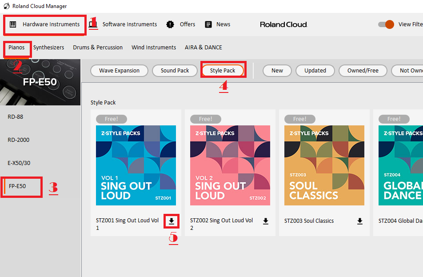Click the Software Instruments icon
The height and width of the screenshot is (277, 423).
93,24
